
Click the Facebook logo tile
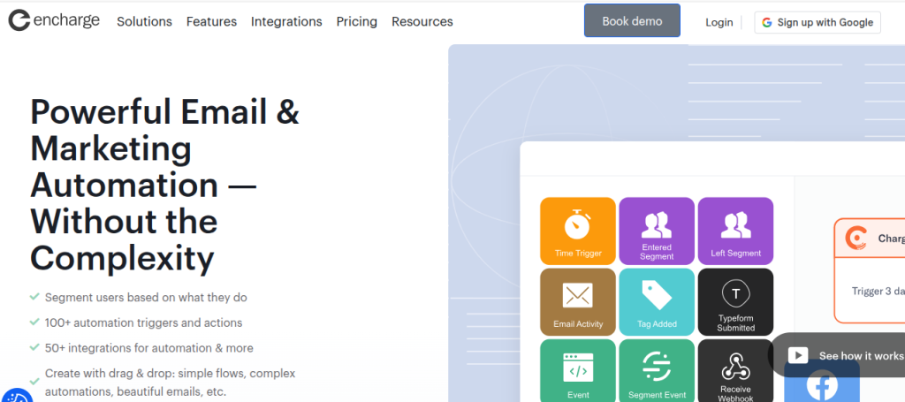point(822,383)
